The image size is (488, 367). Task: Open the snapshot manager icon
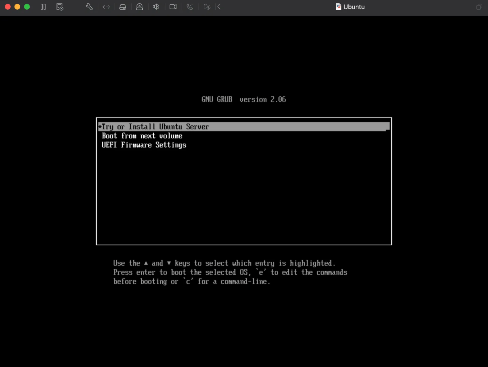click(60, 7)
